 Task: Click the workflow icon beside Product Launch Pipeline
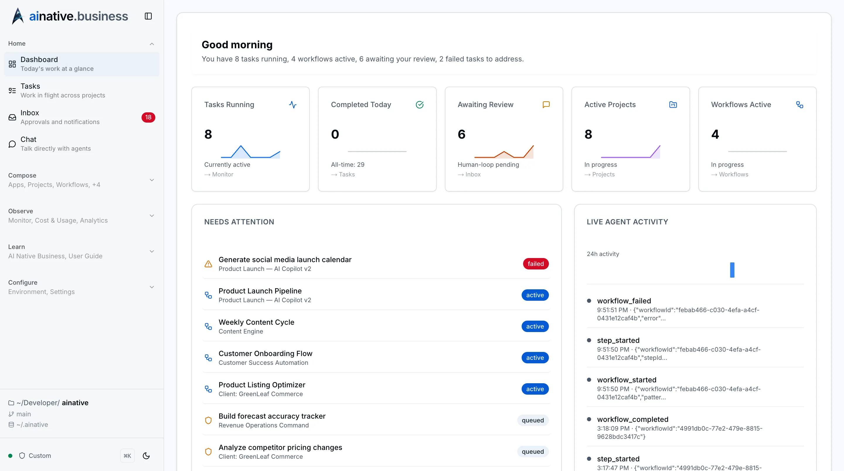click(x=208, y=295)
